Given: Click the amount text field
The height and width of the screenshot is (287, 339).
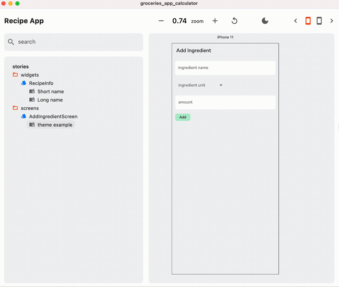Looking at the screenshot, I should 225,102.
